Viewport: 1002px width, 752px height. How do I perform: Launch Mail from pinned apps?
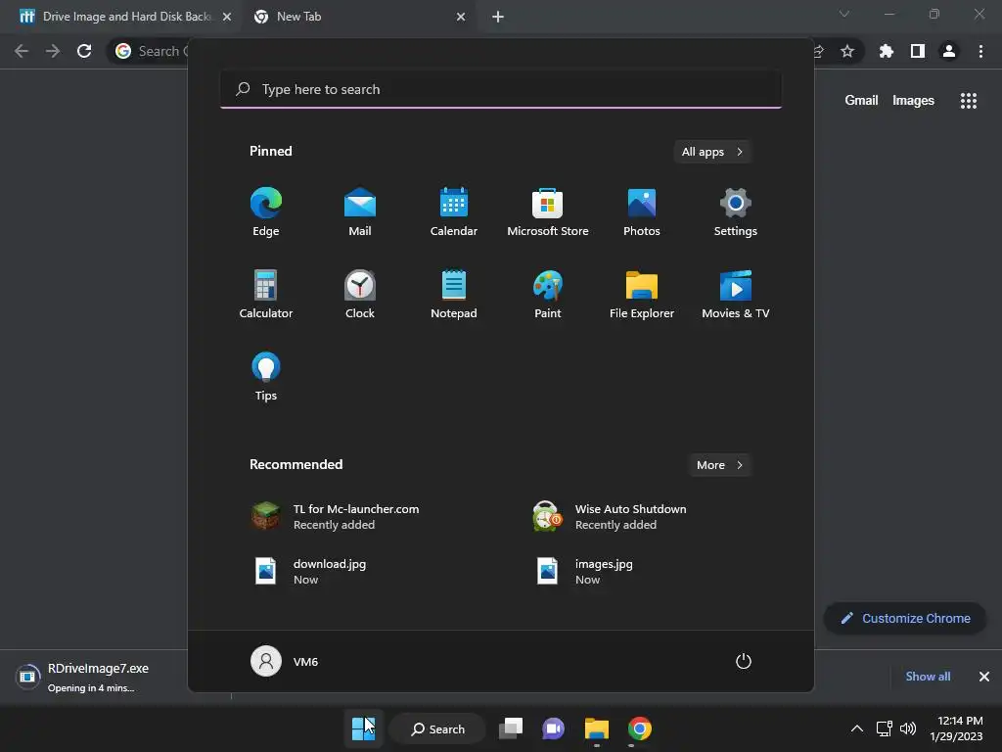click(360, 212)
